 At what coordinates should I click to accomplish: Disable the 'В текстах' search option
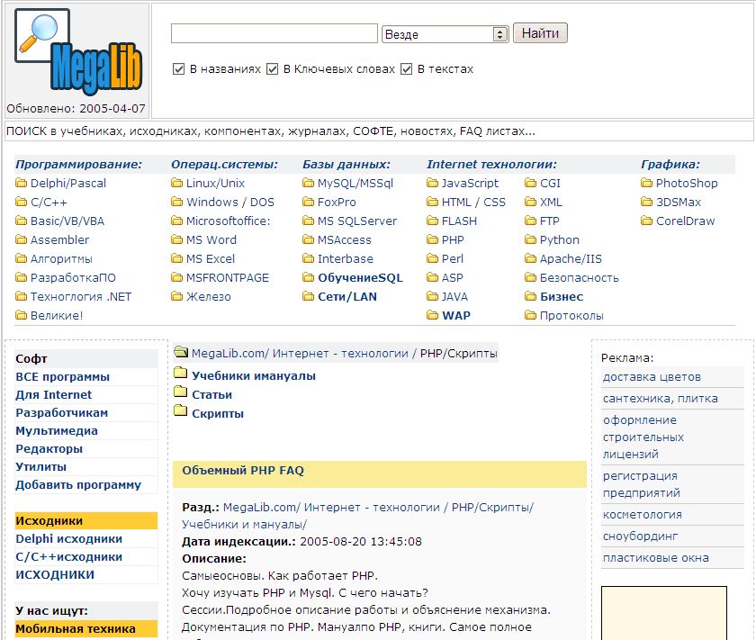[406, 69]
